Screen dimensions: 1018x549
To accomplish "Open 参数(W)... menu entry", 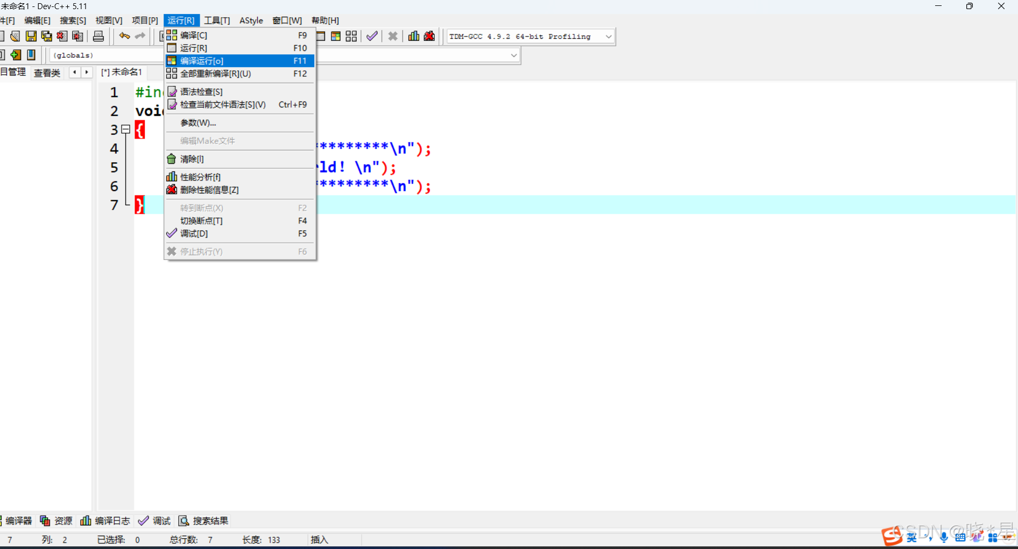I will tap(239, 123).
